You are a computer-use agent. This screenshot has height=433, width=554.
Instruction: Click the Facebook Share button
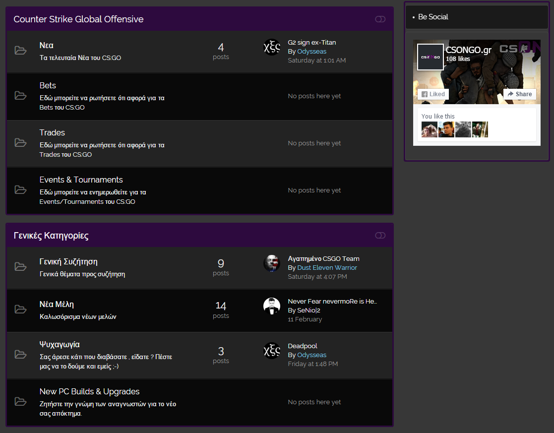point(520,94)
